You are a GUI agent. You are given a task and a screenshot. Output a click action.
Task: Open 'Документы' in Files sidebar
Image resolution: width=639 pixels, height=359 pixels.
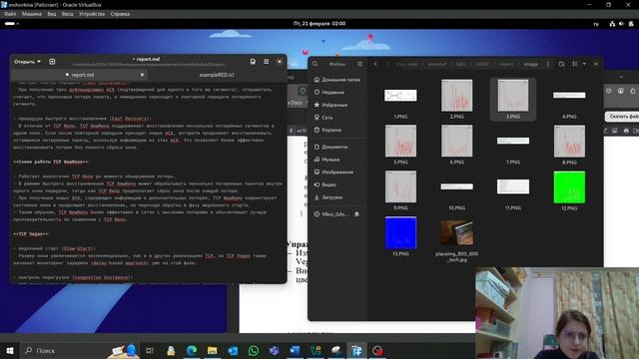coord(336,147)
